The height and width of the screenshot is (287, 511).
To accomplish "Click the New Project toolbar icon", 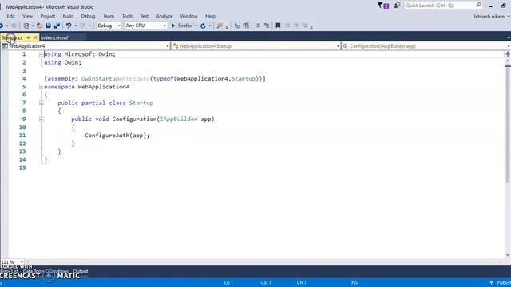I will point(26,26).
